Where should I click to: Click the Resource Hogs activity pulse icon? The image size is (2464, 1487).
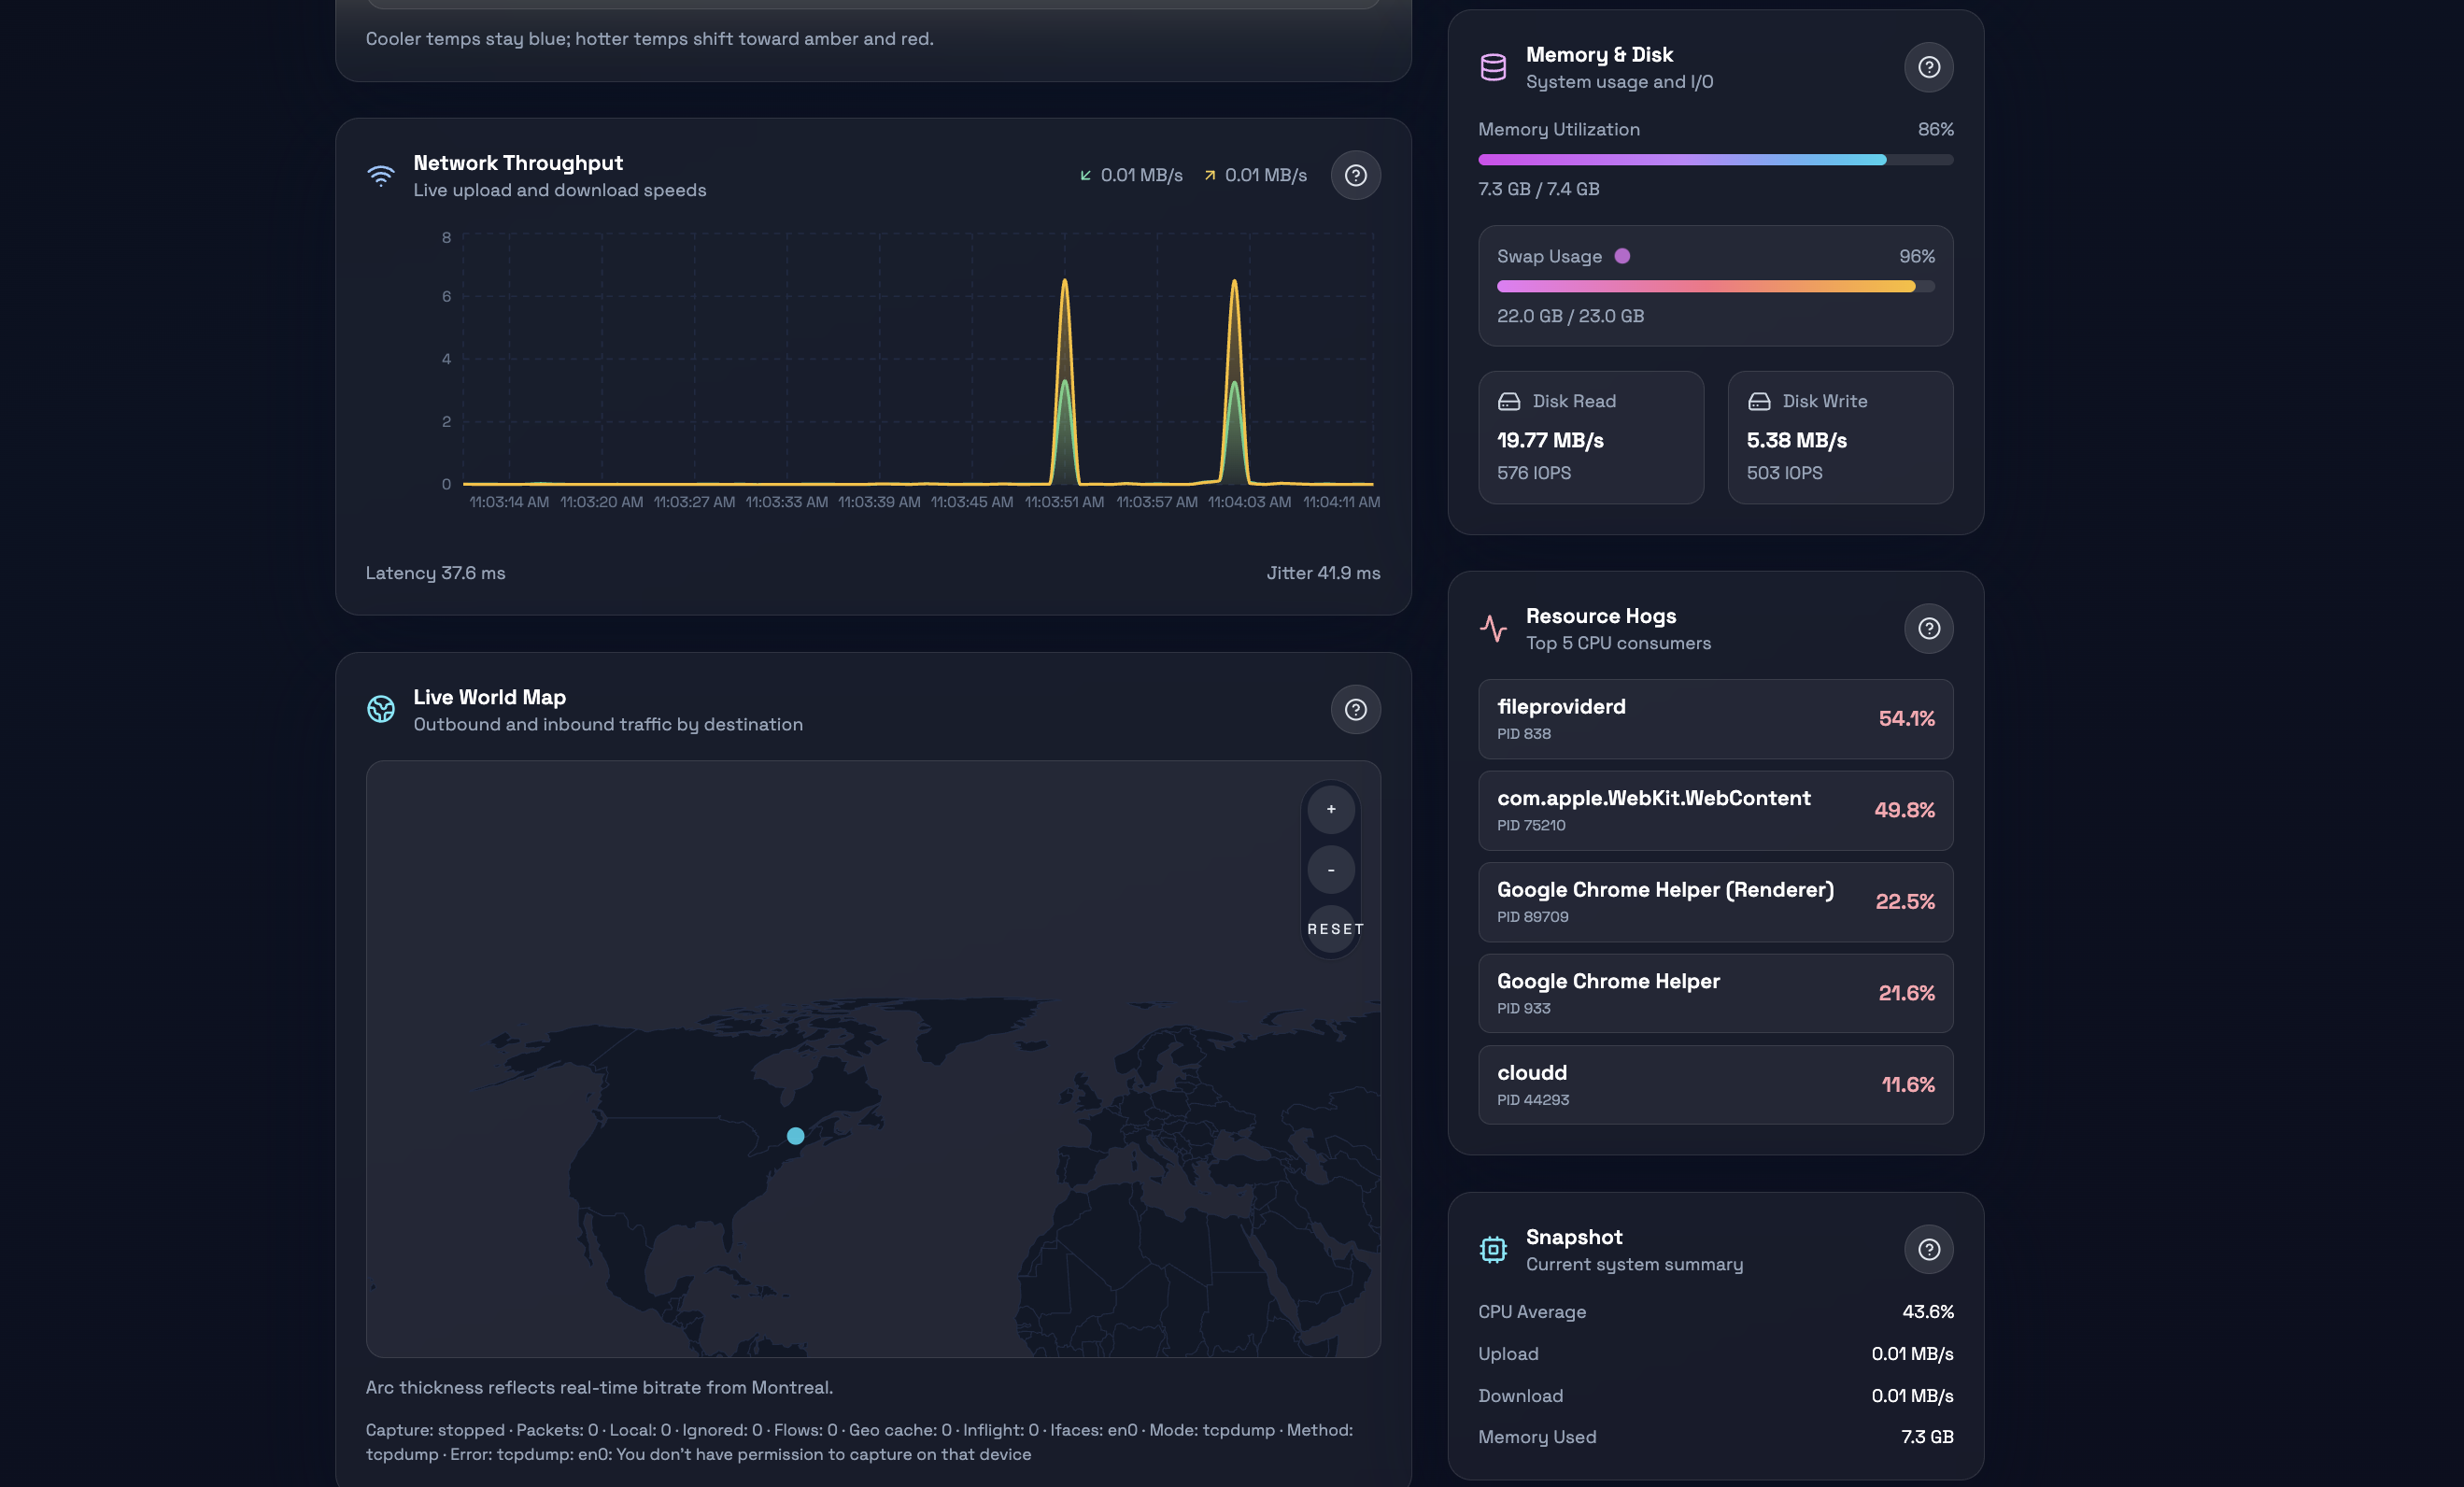coord(1493,628)
